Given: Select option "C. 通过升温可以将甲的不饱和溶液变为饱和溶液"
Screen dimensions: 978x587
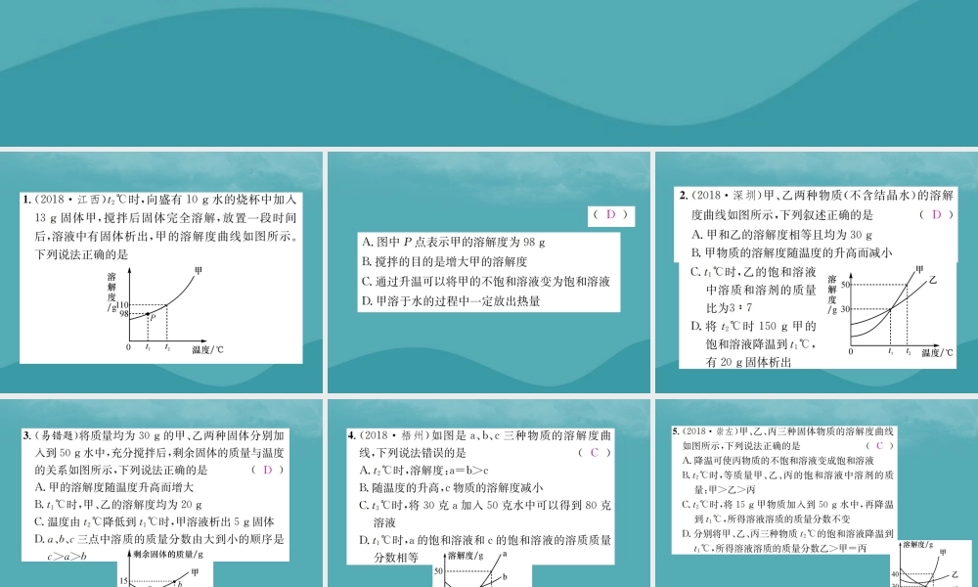Looking at the screenshot, I should pyautogui.click(x=486, y=282).
